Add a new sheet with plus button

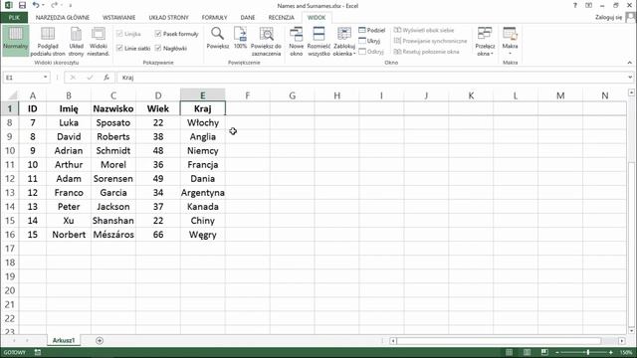[100, 340]
